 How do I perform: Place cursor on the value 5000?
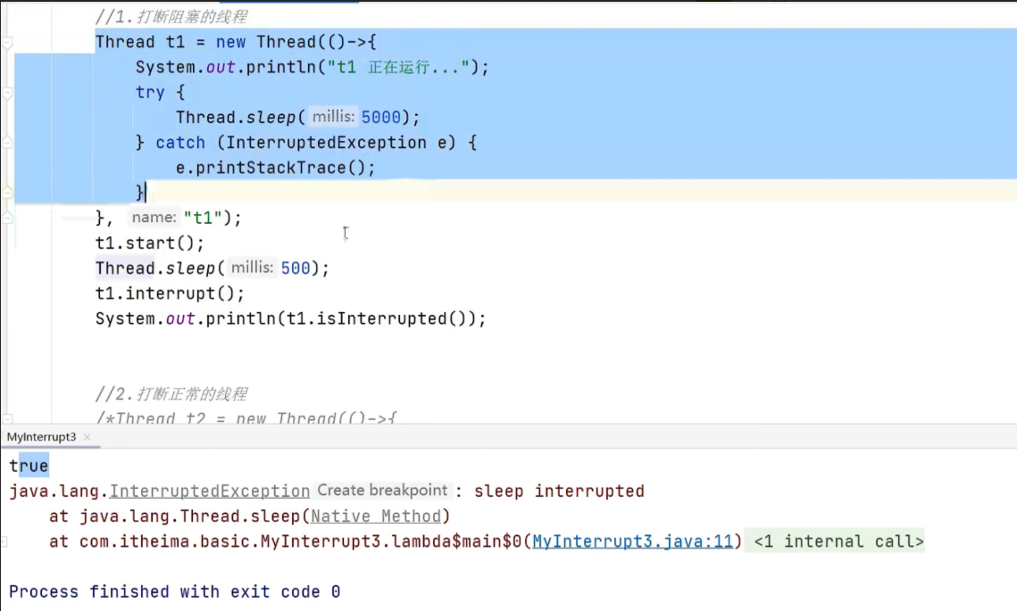tap(381, 117)
